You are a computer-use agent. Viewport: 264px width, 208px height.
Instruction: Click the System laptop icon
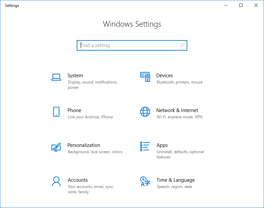coord(56,77)
